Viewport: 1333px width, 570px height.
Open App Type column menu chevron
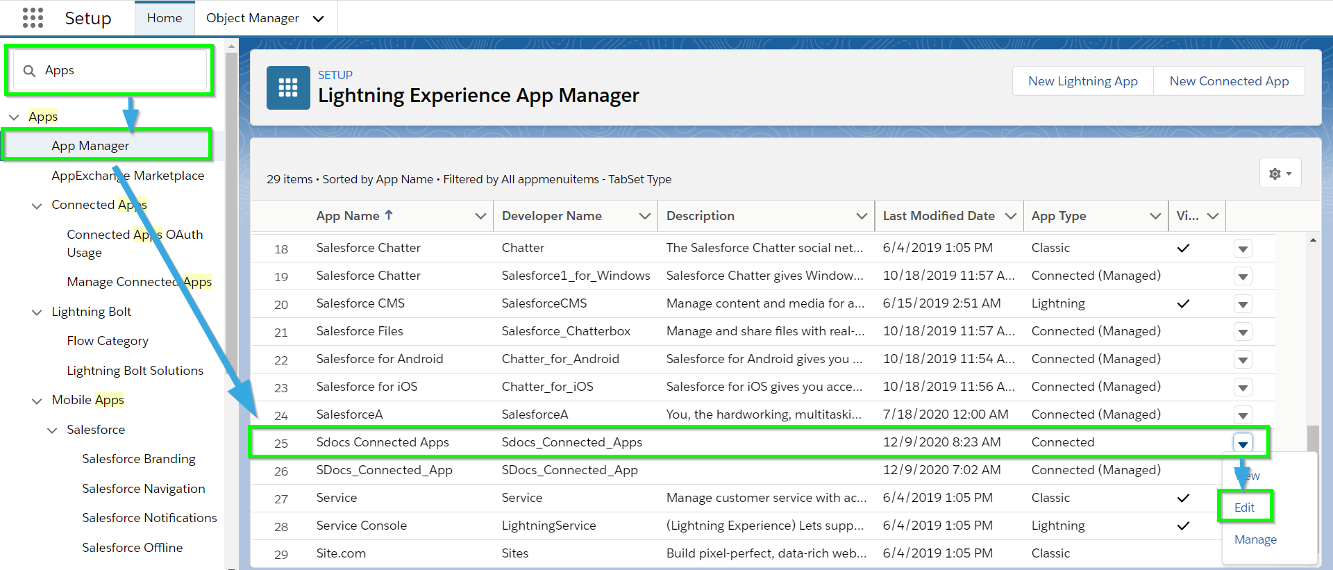(1155, 216)
